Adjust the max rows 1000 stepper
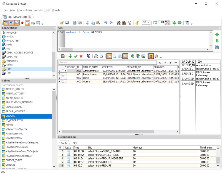222x174 pixels. pyautogui.click(x=167, y=23)
